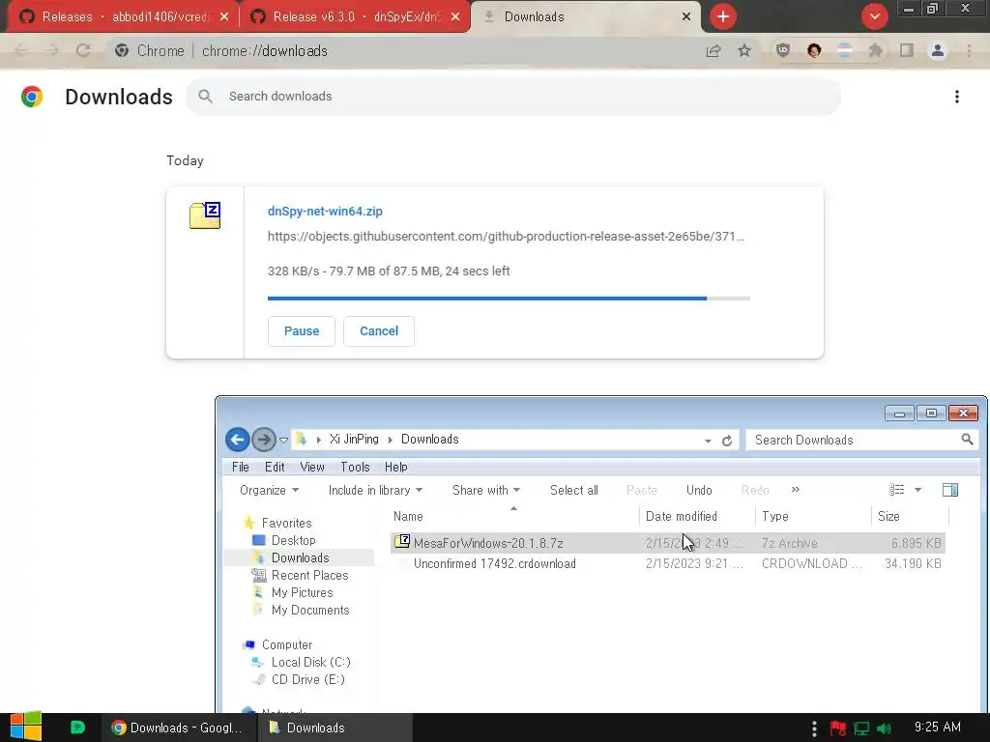Select Desktop in Favorites

(x=293, y=541)
